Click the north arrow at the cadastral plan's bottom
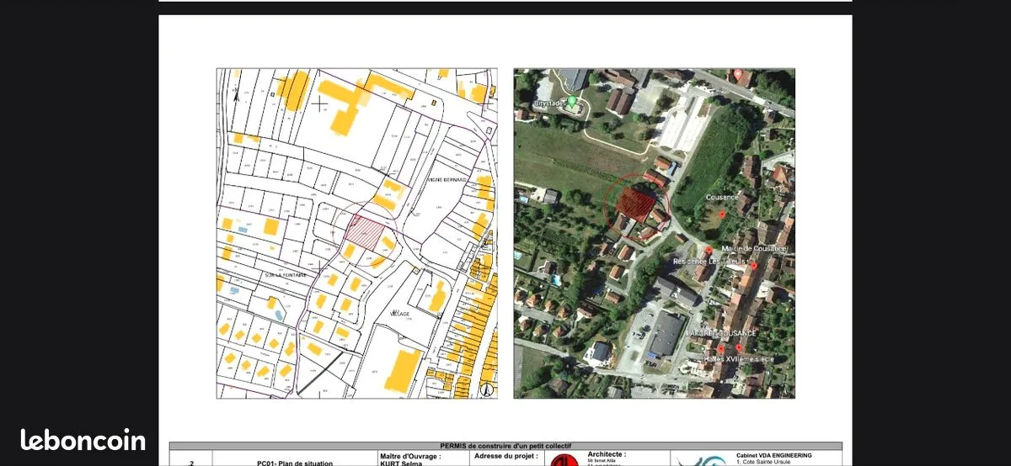The width and height of the screenshot is (1011, 466). (x=486, y=389)
